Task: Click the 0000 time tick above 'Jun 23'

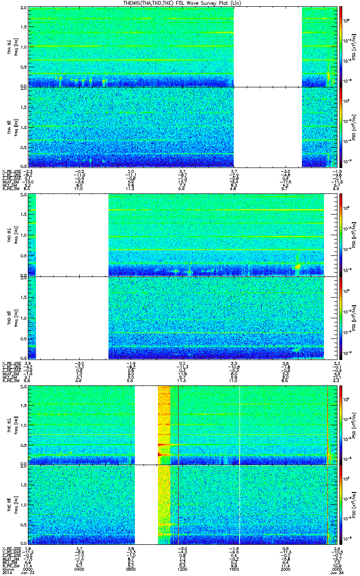Action: [x=28, y=569]
